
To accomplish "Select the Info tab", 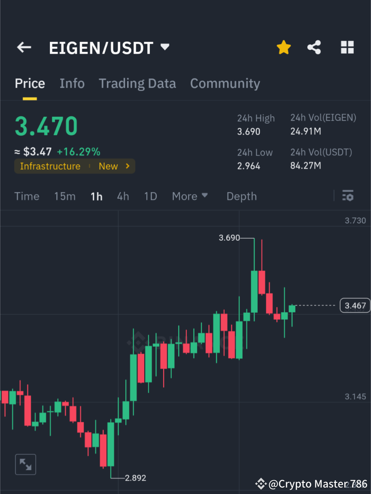I will click(x=72, y=83).
